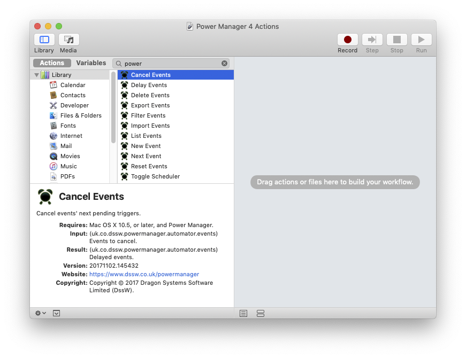466x358 pixels.
Task: Select the Movies category icon
Action: pos(54,156)
